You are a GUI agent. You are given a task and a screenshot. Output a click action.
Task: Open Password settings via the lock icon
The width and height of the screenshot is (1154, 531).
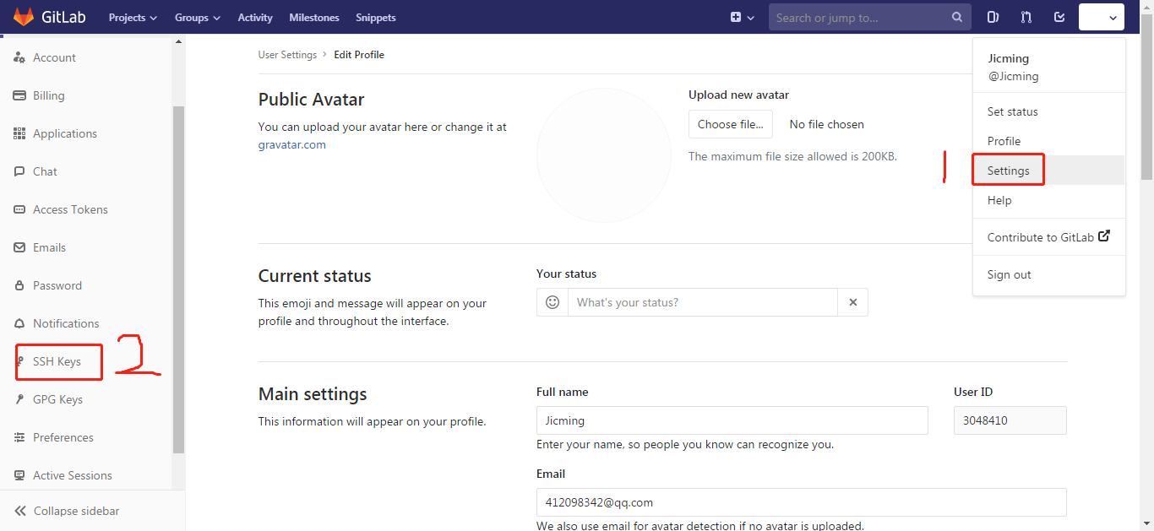coord(57,284)
